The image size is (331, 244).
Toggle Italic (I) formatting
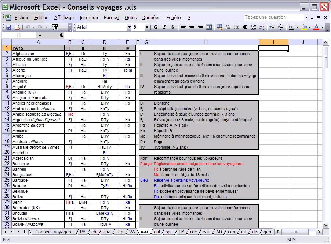pos(164,27)
